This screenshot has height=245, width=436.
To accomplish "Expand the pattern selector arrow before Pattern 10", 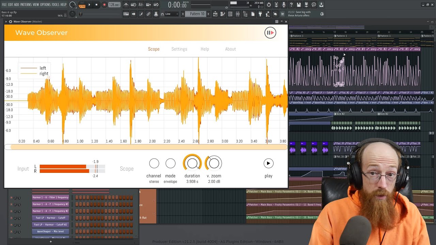I will (183, 14).
